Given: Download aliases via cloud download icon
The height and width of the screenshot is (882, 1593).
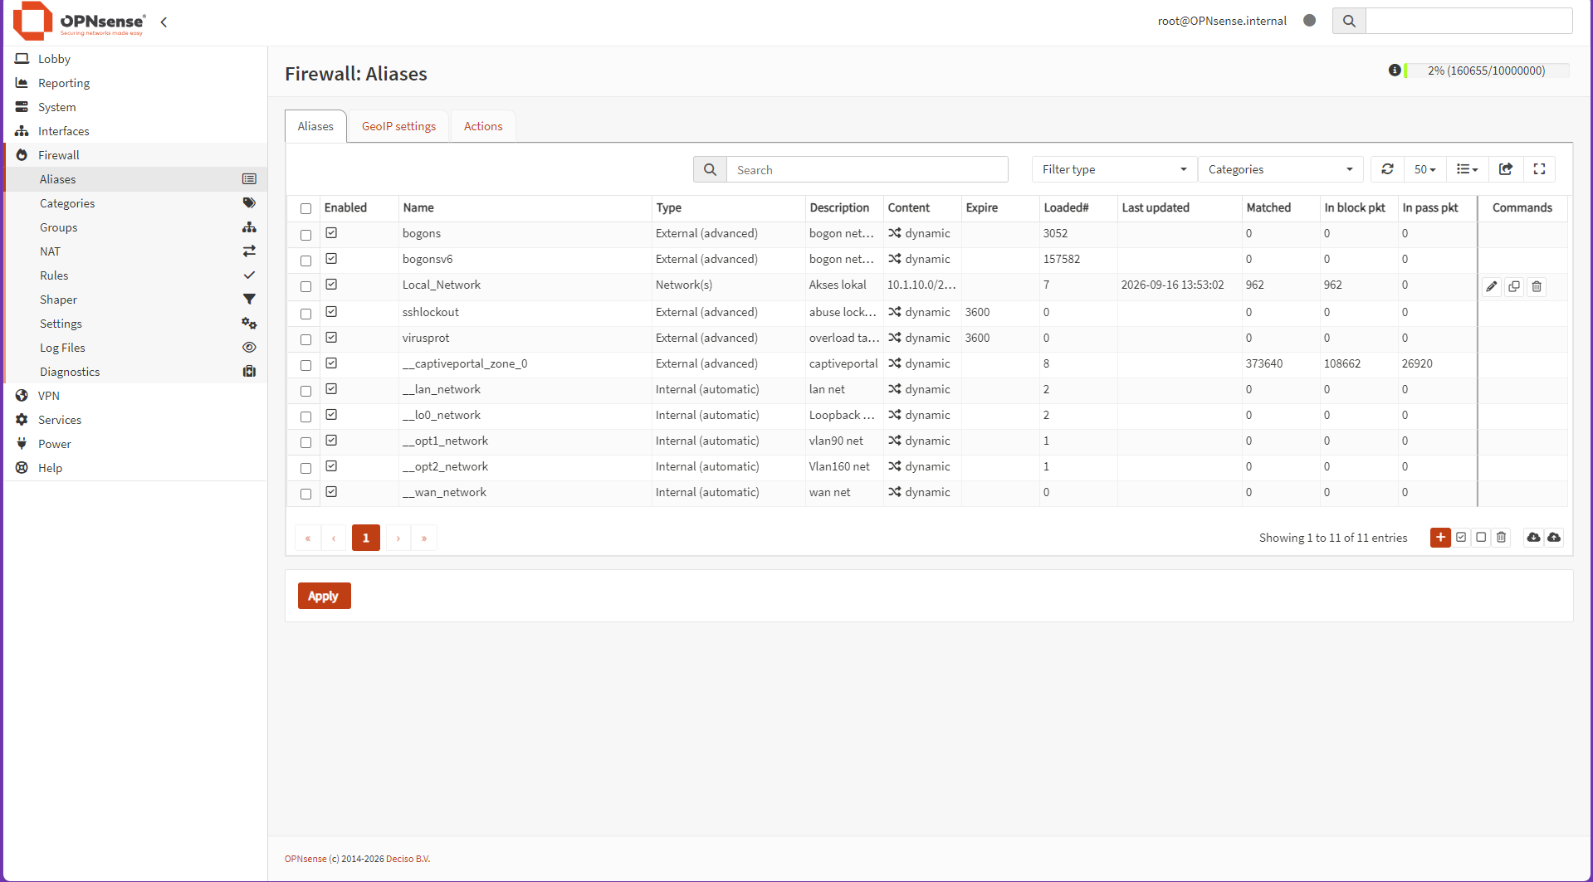Looking at the screenshot, I should tap(1533, 538).
